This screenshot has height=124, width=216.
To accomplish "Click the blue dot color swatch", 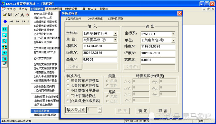I will (x=5, y=22).
